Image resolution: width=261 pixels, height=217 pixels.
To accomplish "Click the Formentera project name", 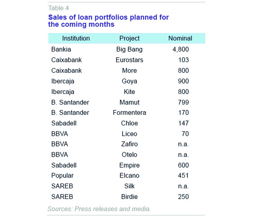I will 129,113.
